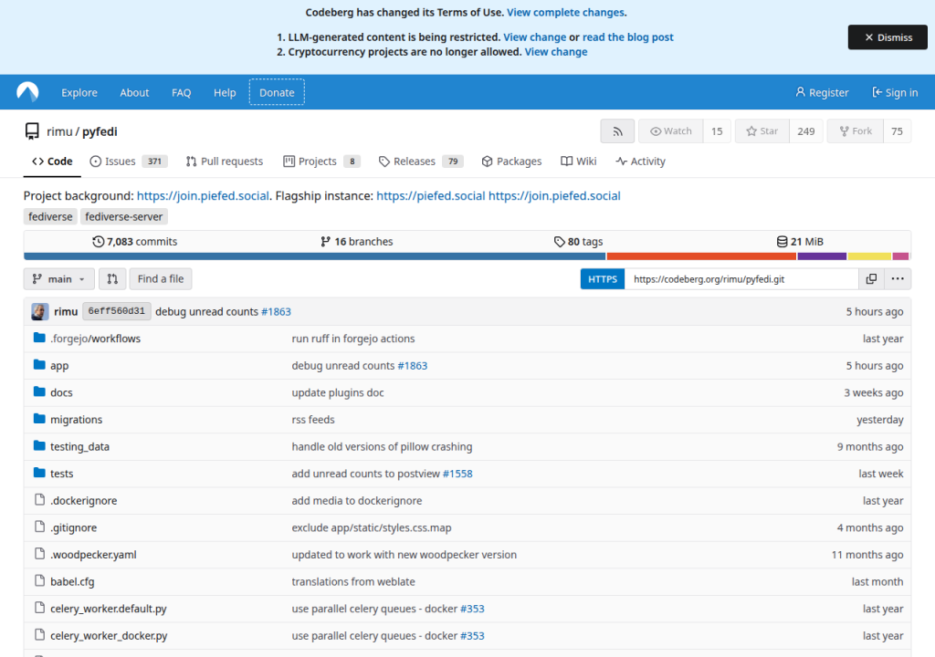Click the babel.cfg file icon
Screen dimensions: 935x657
(39, 580)
